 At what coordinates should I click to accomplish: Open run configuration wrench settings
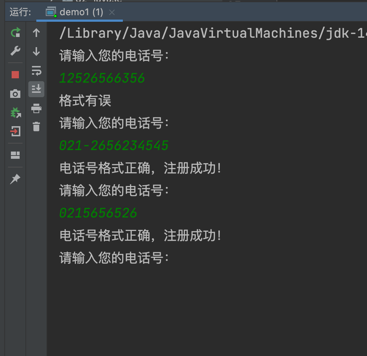[16, 51]
